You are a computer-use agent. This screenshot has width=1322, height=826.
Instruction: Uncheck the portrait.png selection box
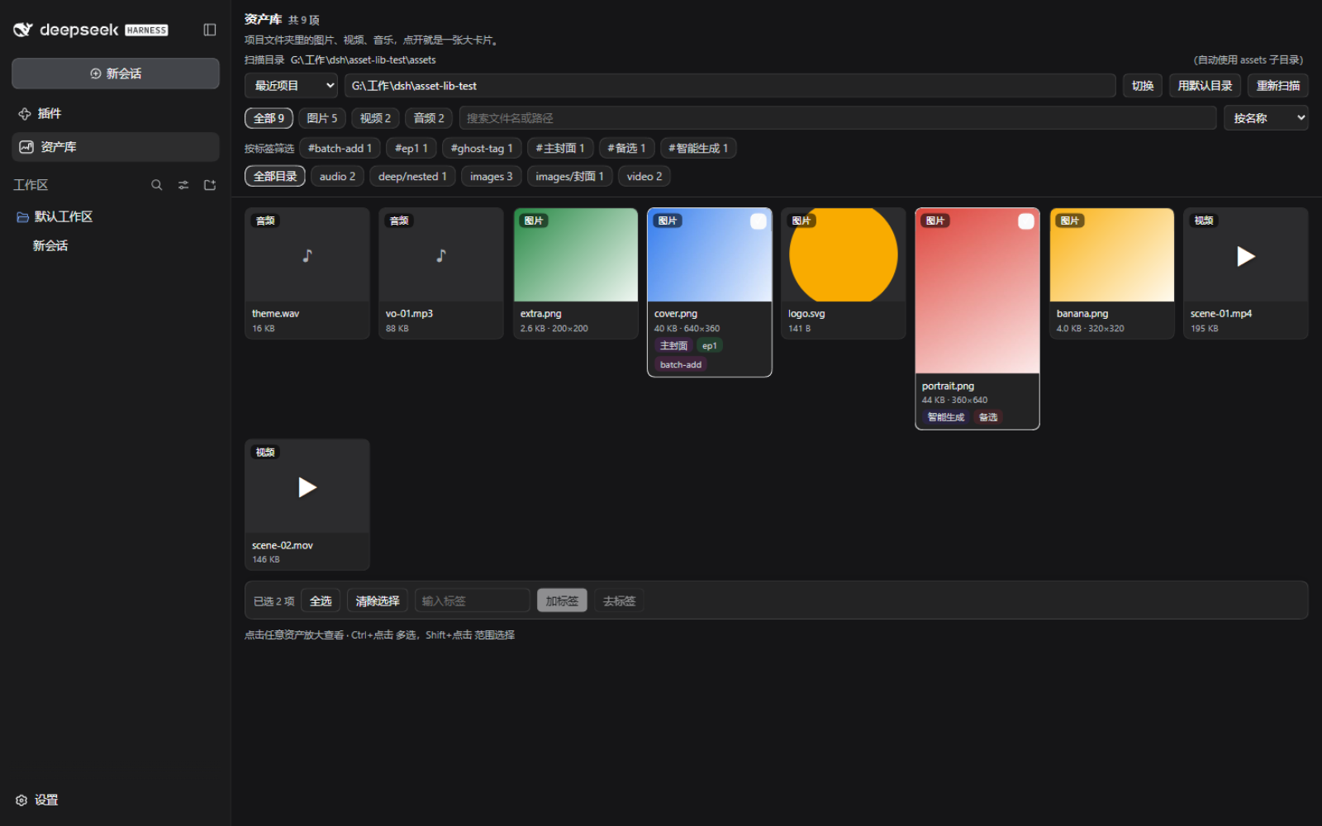[1026, 221]
